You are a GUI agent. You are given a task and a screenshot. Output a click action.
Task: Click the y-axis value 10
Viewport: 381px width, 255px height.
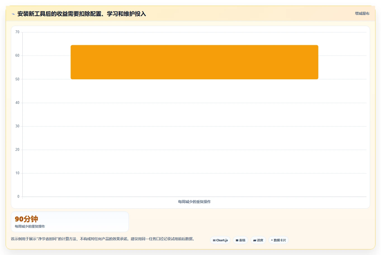click(x=17, y=173)
